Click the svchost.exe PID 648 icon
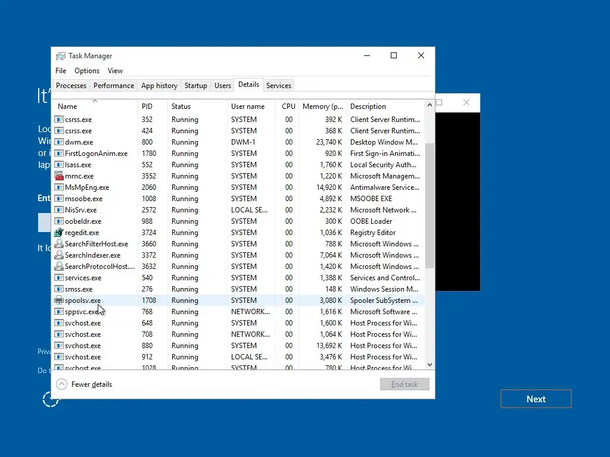This screenshot has height=457, width=610. coord(59,323)
